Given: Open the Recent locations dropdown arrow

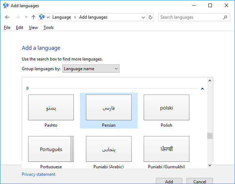Looking at the screenshot, I should pyautogui.click(x=26, y=17).
